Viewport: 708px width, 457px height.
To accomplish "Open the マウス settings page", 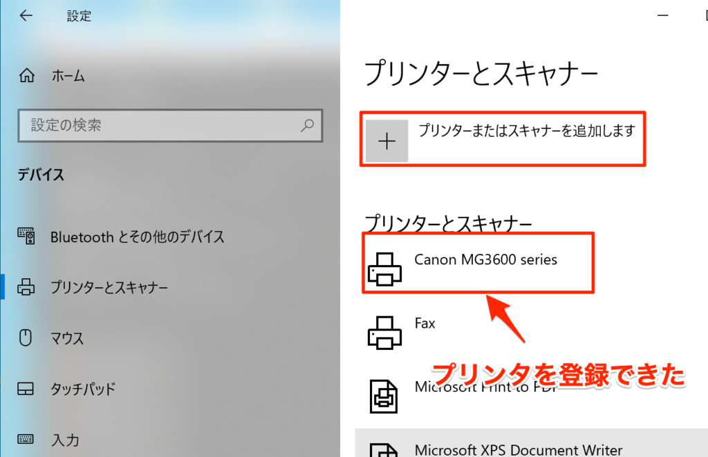I will click(x=67, y=338).
